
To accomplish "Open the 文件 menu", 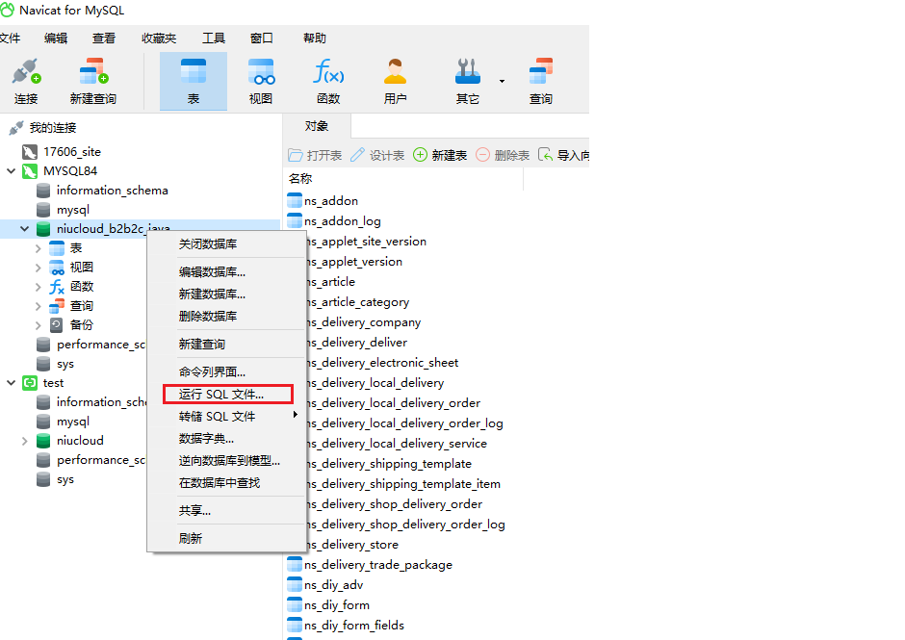I will click(x=10, y=38).
